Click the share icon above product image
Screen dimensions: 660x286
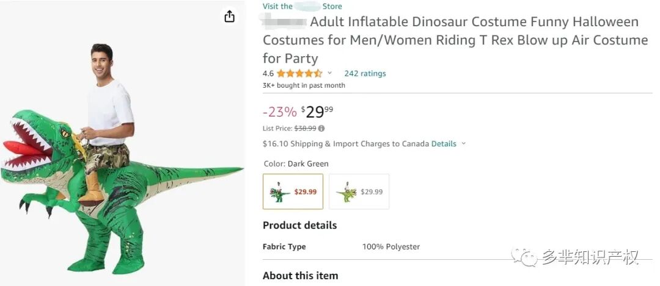[x=230, y=16]
